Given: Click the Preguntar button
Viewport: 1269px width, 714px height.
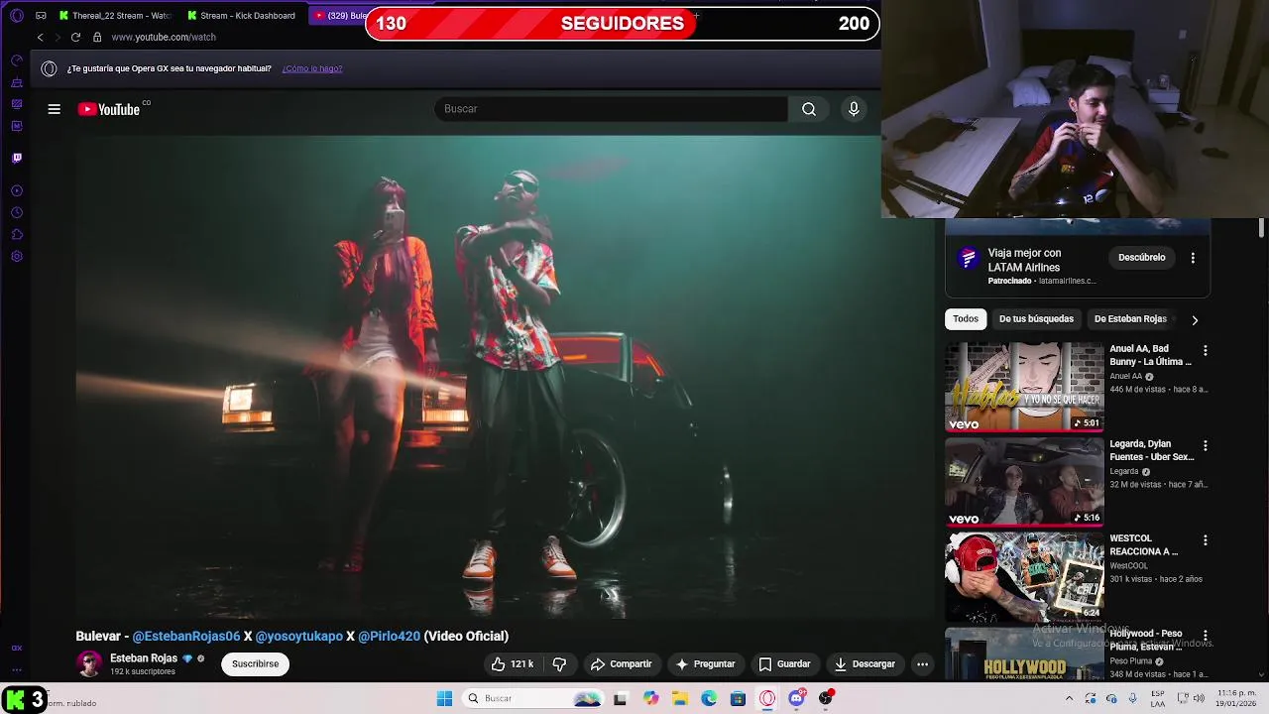Looking at the screenshot, I should [705, 664].
